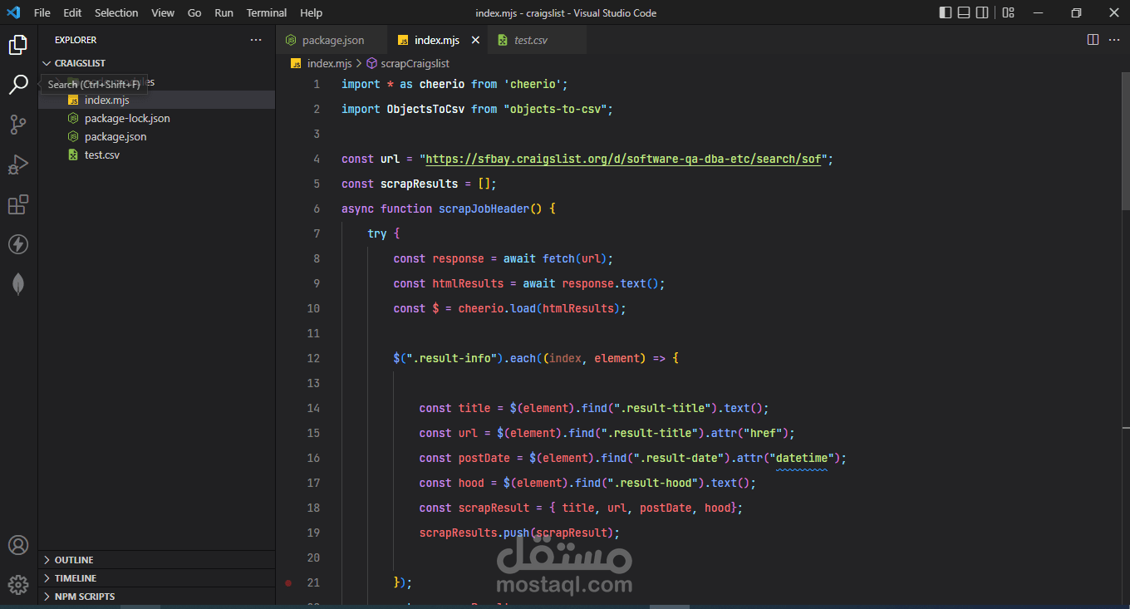Image resolution: width=1130 pixels, height=609 pixels.
Task: Switch to the package.json tab
Action: (x=332, y=40)
